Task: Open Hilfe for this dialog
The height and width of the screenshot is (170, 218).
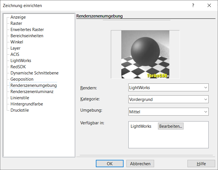Action: click(201, 164)
